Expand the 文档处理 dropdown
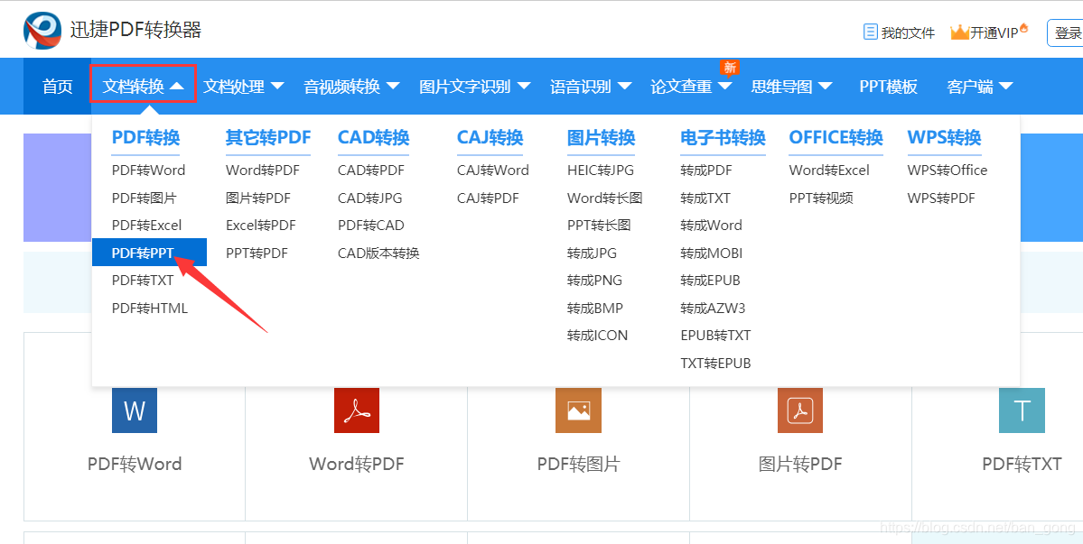This screenshot has height=544, width=1083. [243, 87]
